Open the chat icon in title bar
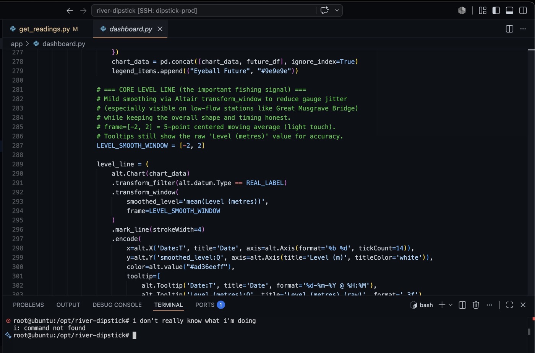This screenshot has height=353, width=535. (x=324, y=11)
